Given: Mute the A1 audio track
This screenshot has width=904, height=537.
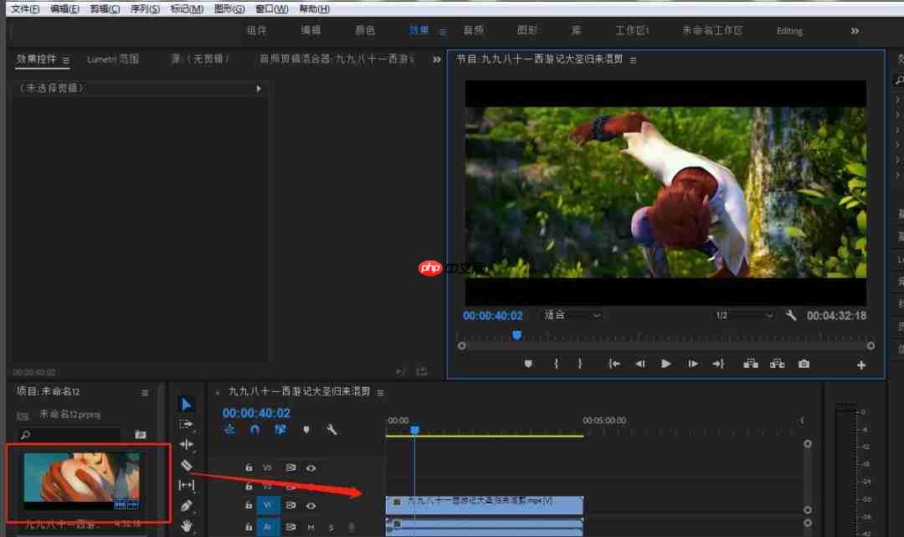Looking at the screenshot, I should click(311, 527).
